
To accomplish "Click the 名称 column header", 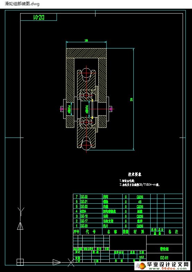I will tap(112, 232).
